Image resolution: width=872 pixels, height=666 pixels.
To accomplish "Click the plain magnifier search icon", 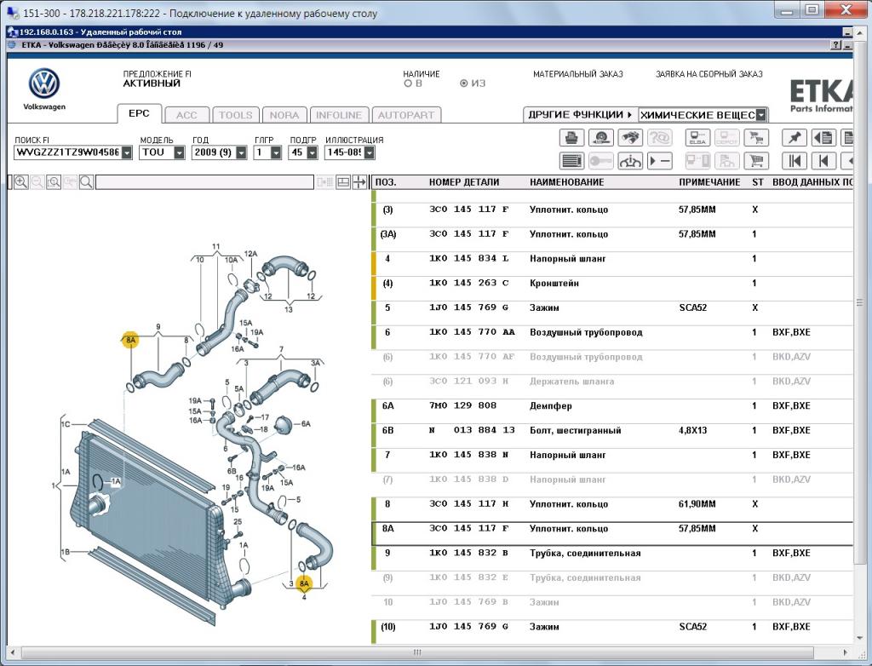I will (86, 182).
